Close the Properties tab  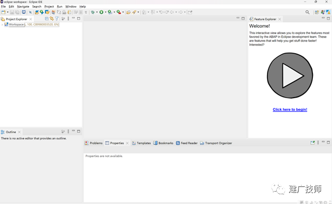(x=127, y=143)
